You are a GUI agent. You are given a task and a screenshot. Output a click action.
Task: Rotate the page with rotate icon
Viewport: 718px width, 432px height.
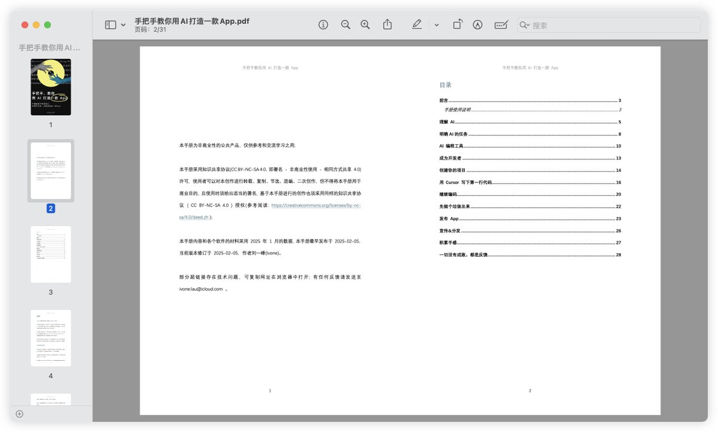pyautogui.click(x=457, y=25)
